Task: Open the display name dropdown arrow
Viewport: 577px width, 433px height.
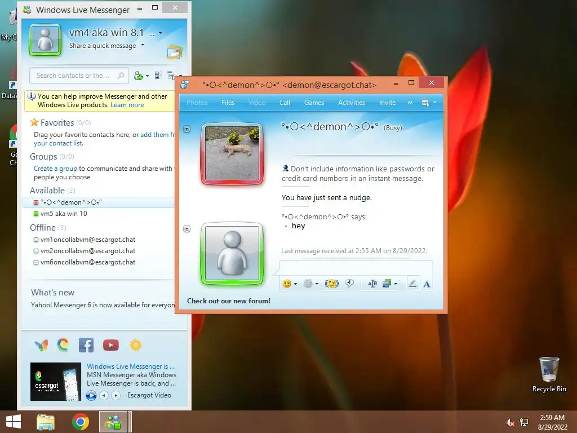Action: click(160, 33)
